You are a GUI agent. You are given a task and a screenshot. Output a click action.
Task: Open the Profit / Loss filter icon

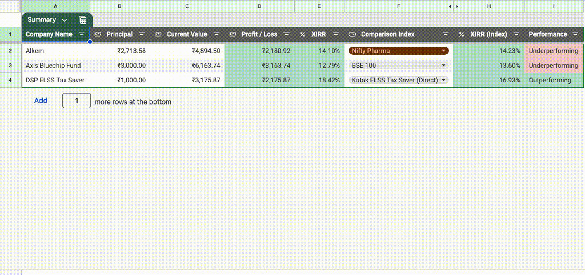coord(286,34)
